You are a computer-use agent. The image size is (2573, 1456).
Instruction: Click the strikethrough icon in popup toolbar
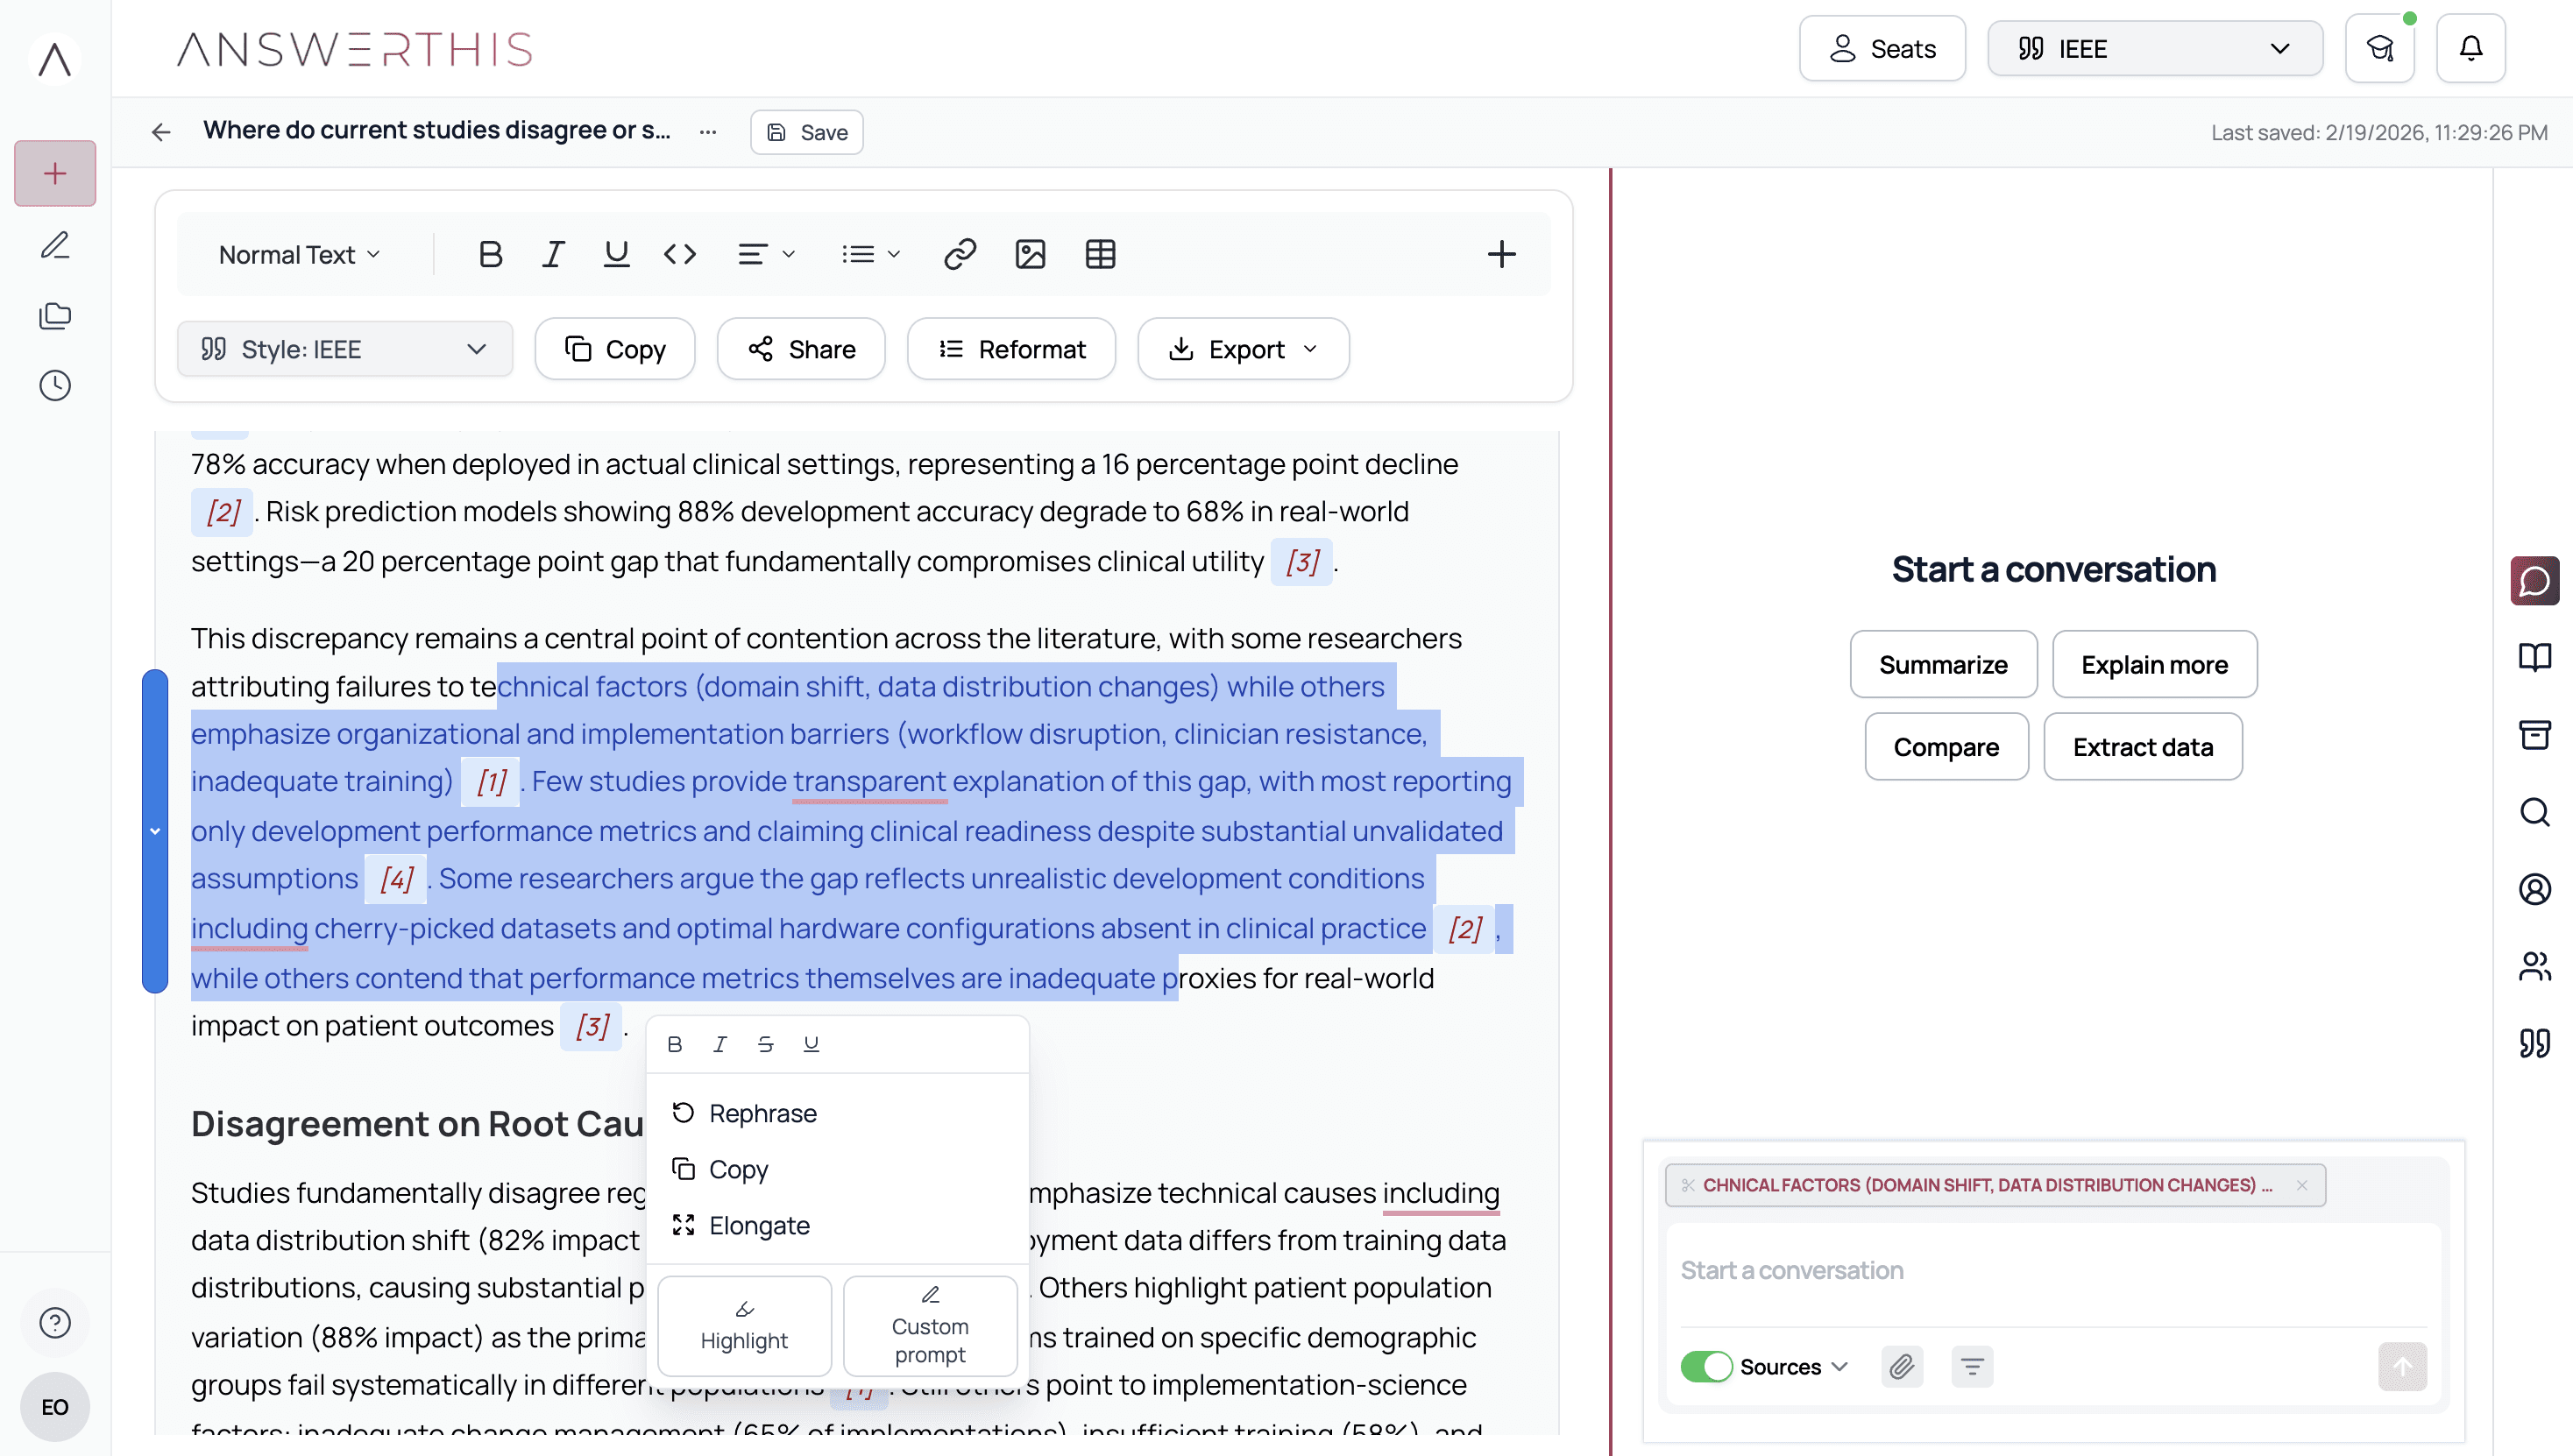765,1044
